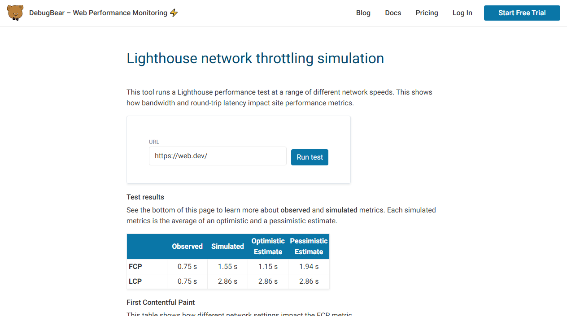Click the Optimistic Estimate column header

(x=268, y=246)
